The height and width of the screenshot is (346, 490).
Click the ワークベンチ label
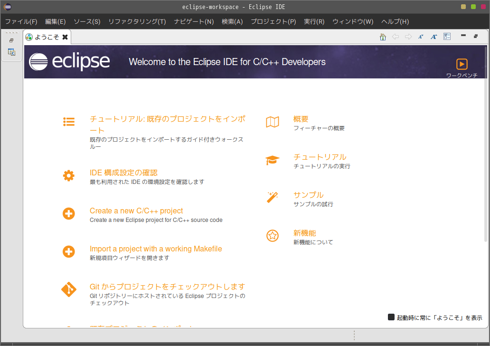pos(462,76)
